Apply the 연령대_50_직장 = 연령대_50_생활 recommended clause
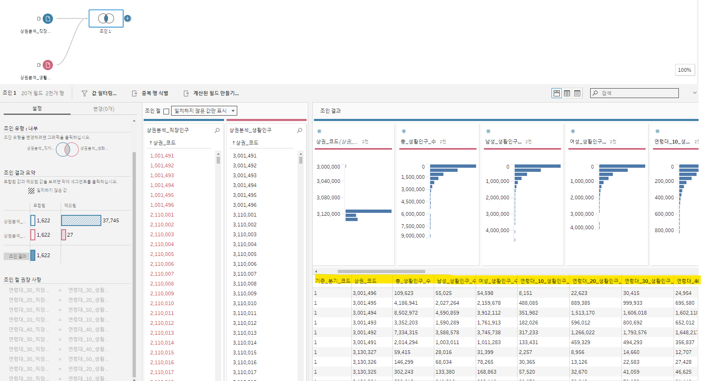The image size is (701, 381). click(59, 310)
